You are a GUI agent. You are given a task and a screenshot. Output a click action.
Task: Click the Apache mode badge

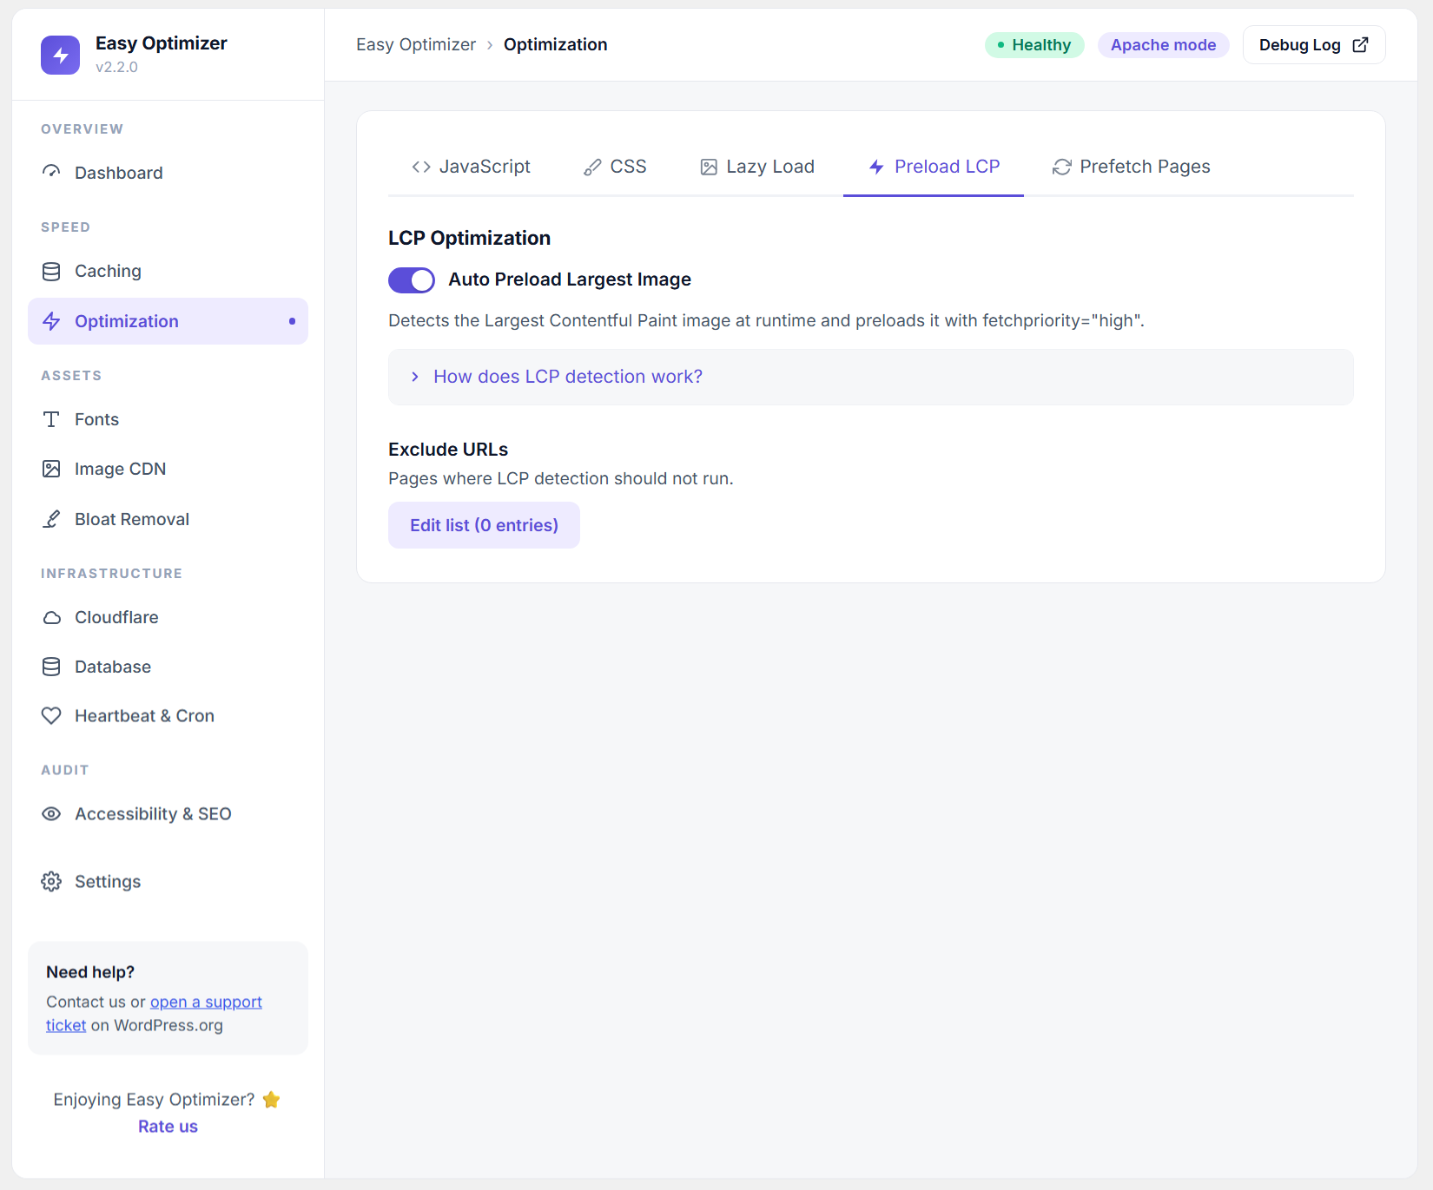coord(1164,45)
